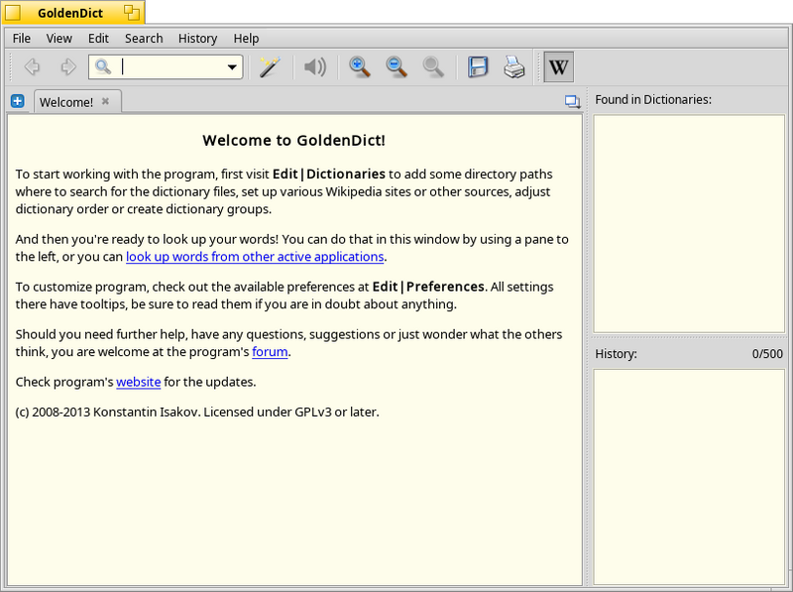
Task: Click the '0/500' history counter
Action: (x=767, y=354)
